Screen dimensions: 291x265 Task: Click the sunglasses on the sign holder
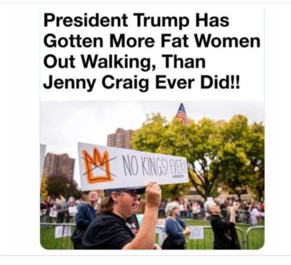[133, 194]
